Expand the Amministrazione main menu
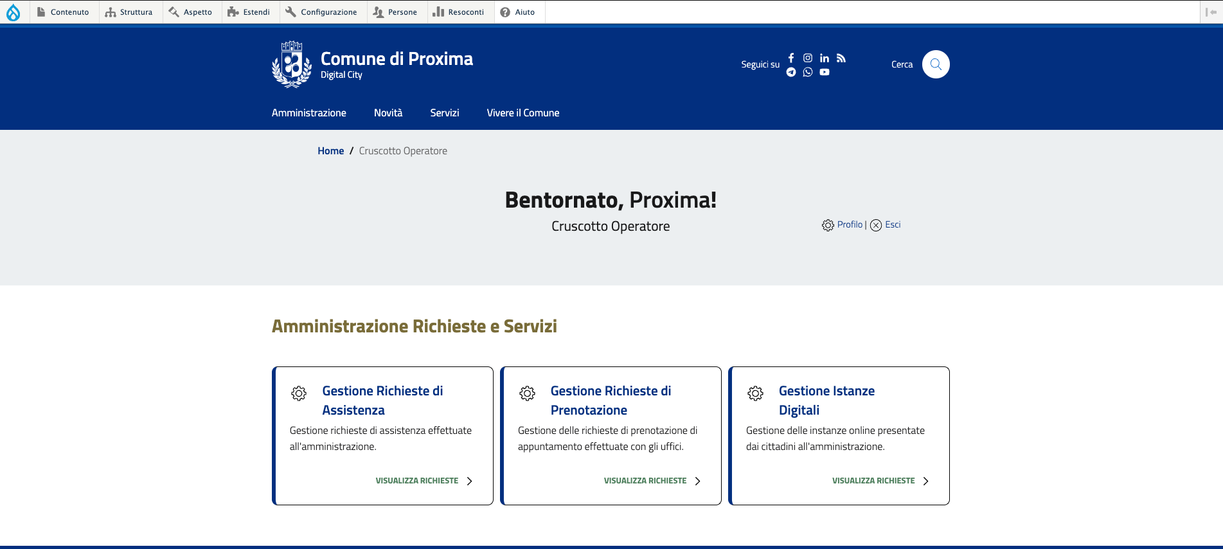The image size is (1223, 549). click(x=308, y=113)
